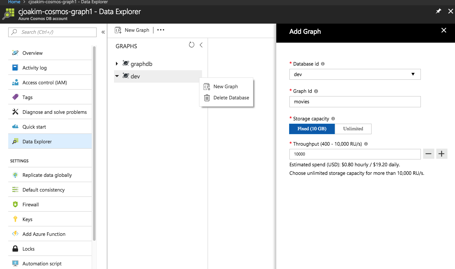Click the Cosmos DB account logo icon
This screenshot has height=269, width=455.
coord(8,14)
